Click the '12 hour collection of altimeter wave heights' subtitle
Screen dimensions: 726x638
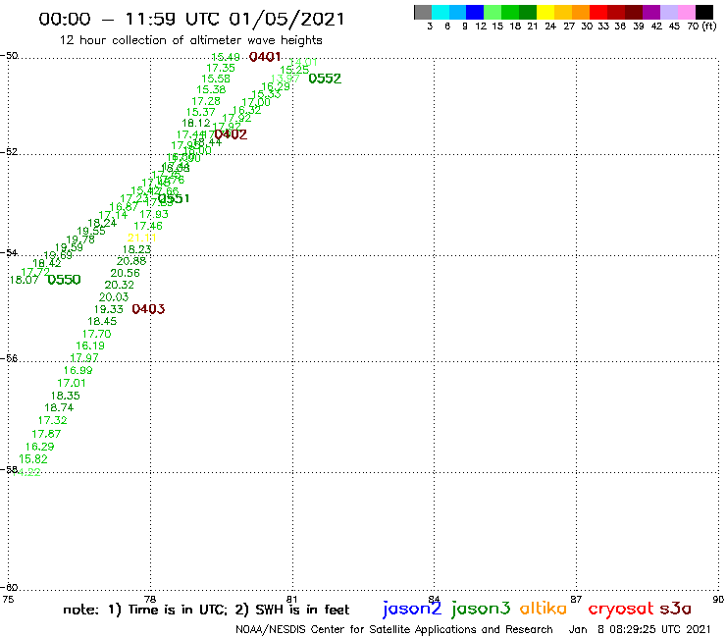(x=190, y=40)
